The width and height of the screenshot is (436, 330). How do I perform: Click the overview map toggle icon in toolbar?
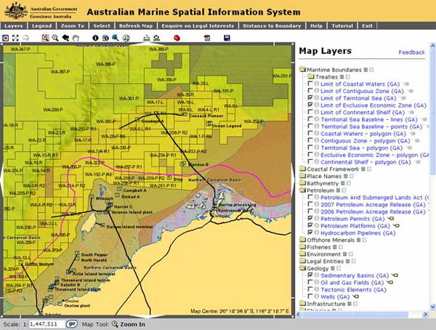(x=6, y=38)
